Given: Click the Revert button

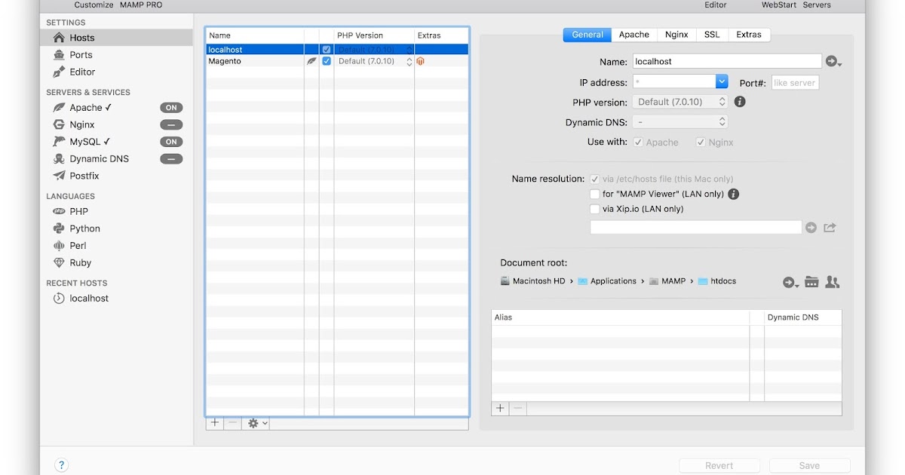Looking at the screenshot, I should 719,465.
